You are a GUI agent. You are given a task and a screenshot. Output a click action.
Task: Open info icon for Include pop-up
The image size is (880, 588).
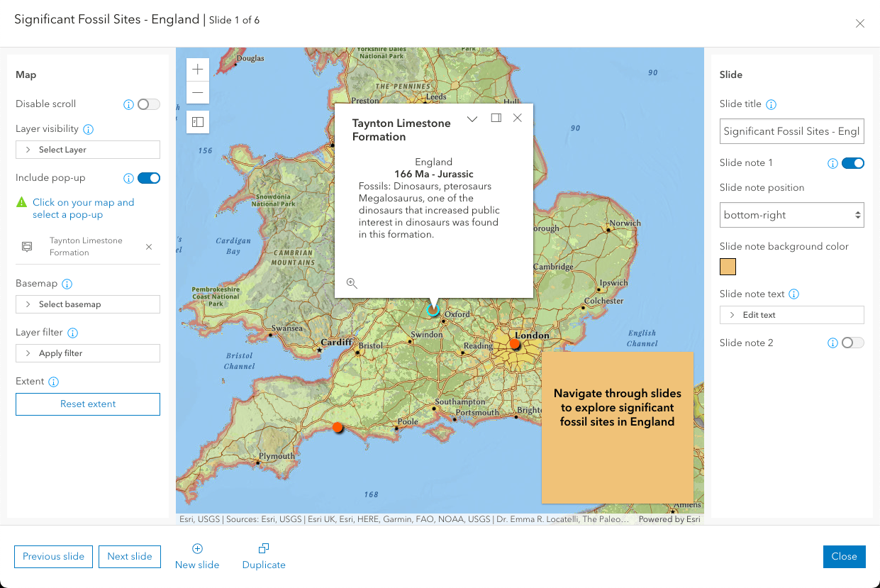click(x=128, y=178)
